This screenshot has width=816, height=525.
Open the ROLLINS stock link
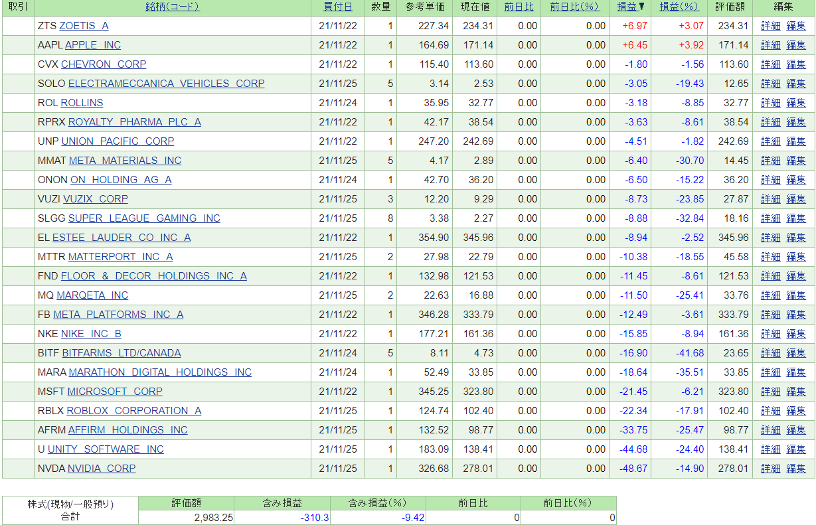[x=82, y=103]
